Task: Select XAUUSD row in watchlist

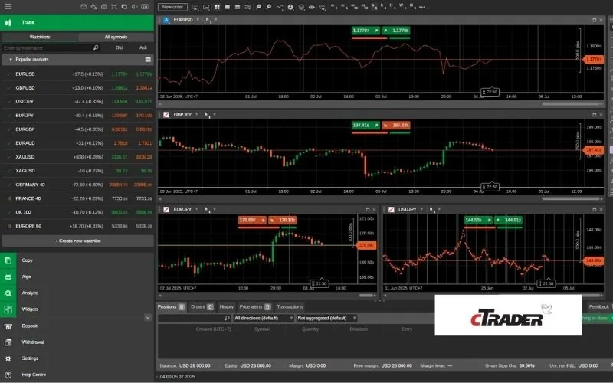Action: (78, 157)
